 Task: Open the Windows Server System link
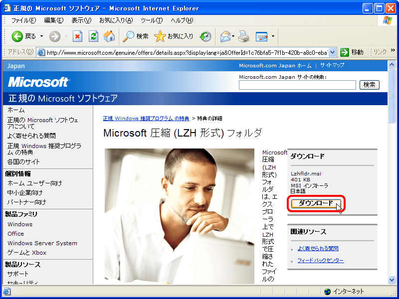pos(42,243)
